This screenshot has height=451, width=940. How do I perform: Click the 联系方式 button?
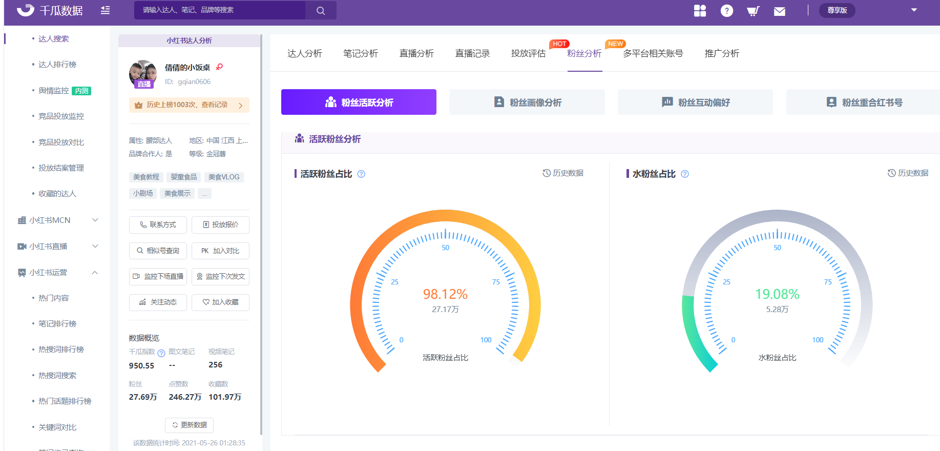pyautogui.click(x=158, y=225)
